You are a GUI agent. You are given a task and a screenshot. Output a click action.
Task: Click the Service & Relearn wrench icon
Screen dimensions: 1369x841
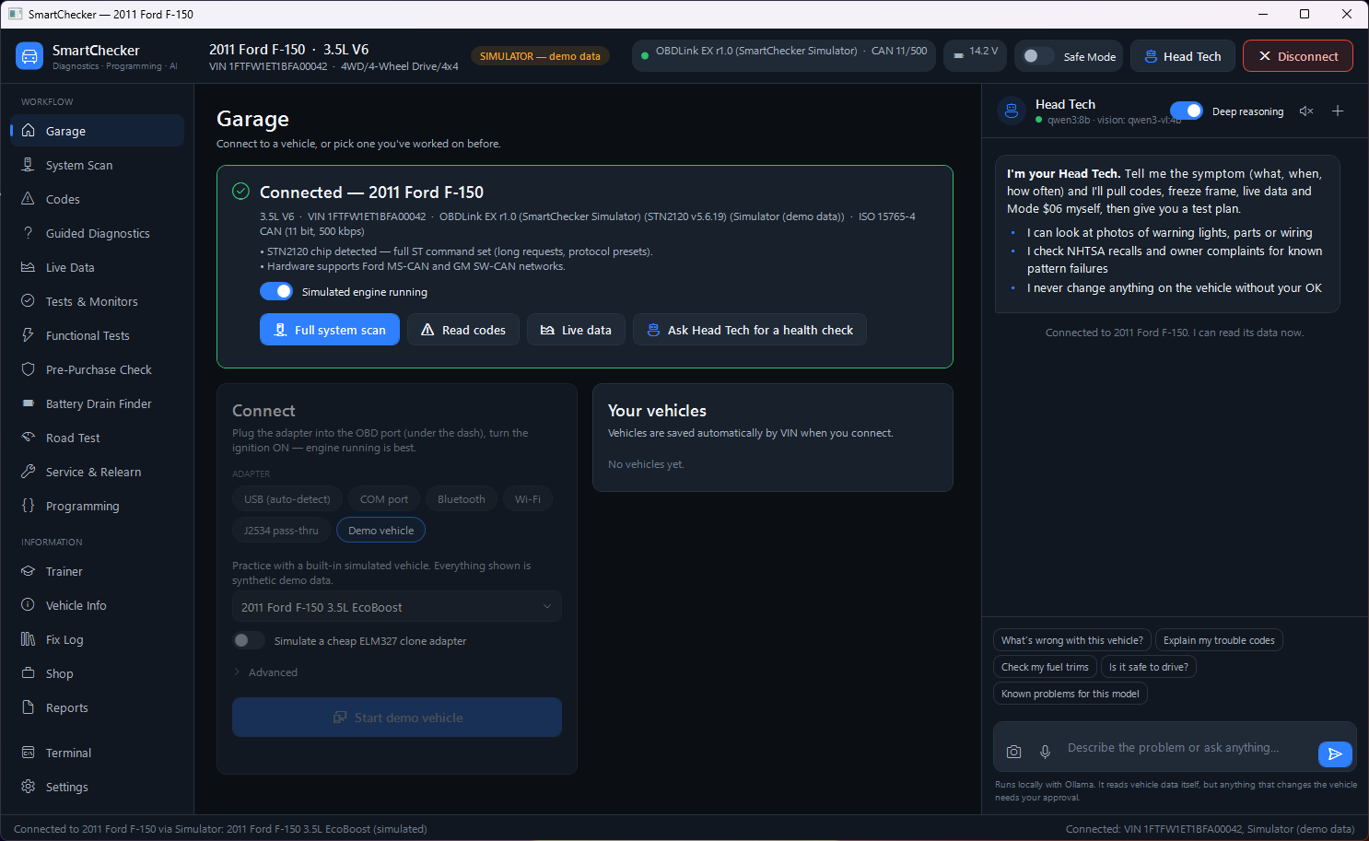coord(28,472)
